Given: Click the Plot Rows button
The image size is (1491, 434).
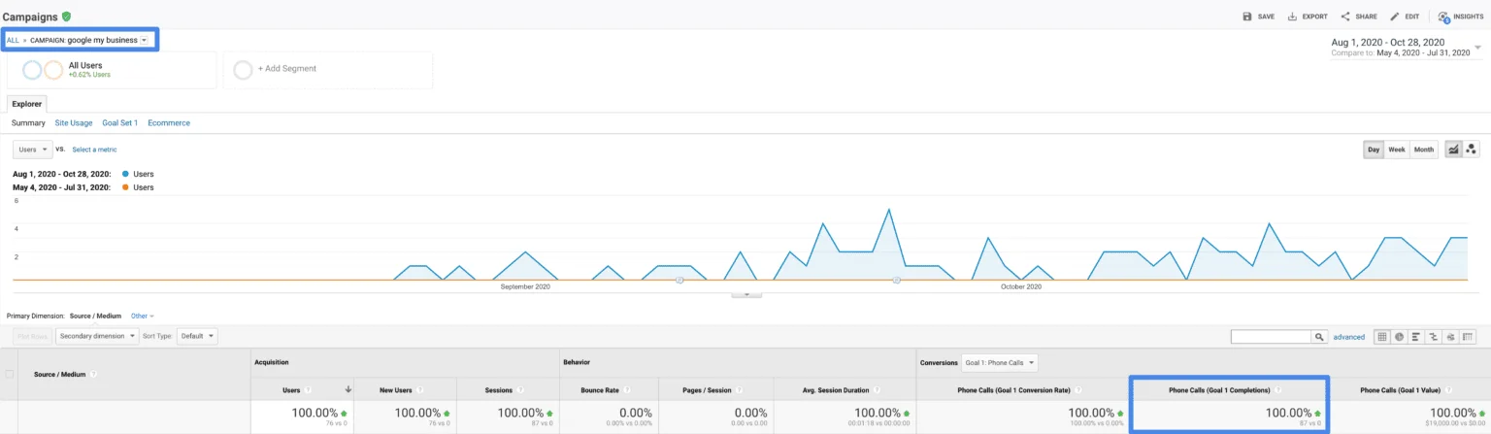Looking at the screenshot, I should coord(32,336).
